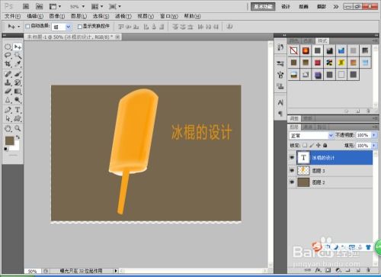Image resolution: width=381 pixels, height=277 pixels.
Task: Hide layer 图层 3 with eye icon
Action: [292, 170]
